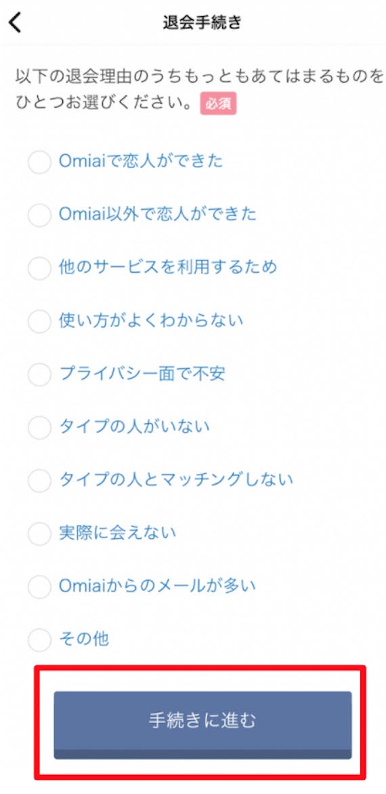The image size is (386, 794).
Task: Click the 実際に会えない label text
Action: [x=118, y=533]
